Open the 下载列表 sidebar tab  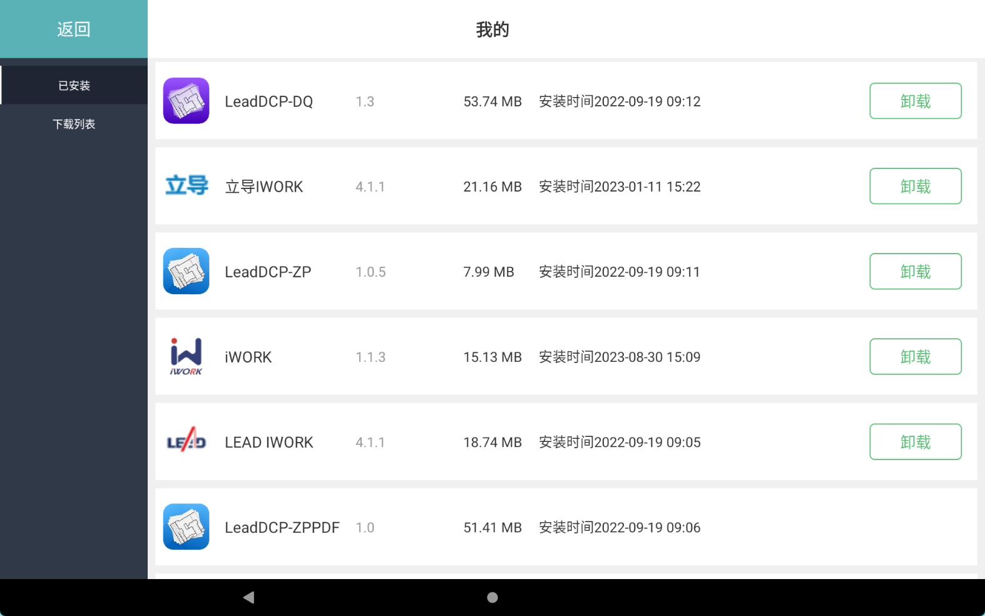tap(74, 124)
